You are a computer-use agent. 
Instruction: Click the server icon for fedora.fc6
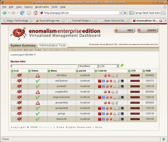(118, 119)
